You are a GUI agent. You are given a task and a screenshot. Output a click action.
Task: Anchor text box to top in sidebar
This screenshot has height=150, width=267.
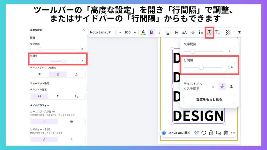[40, 74]
